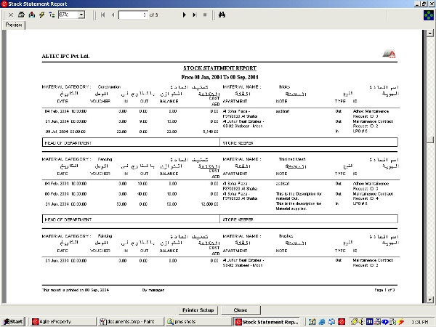Click the 'STOCK STATEMENT REPORT' title
436x327 pixels.
coord(219,68)
